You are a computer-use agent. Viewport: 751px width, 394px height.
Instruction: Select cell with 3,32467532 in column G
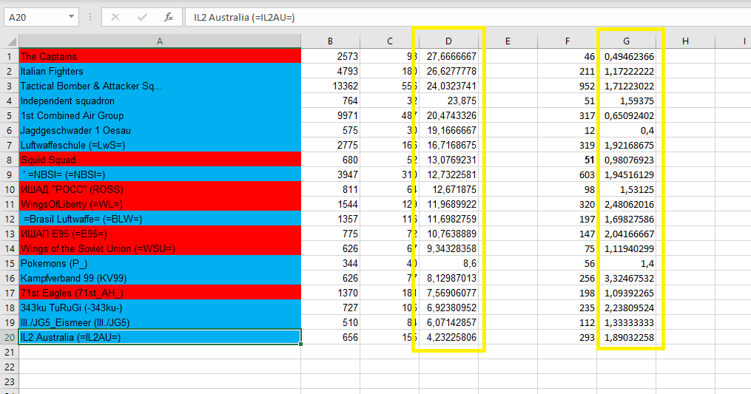tap(626, 278)
